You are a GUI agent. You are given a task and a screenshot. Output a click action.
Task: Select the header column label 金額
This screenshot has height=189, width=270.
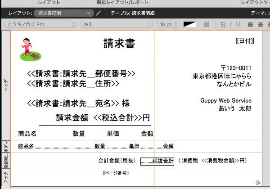coord(147,134)
